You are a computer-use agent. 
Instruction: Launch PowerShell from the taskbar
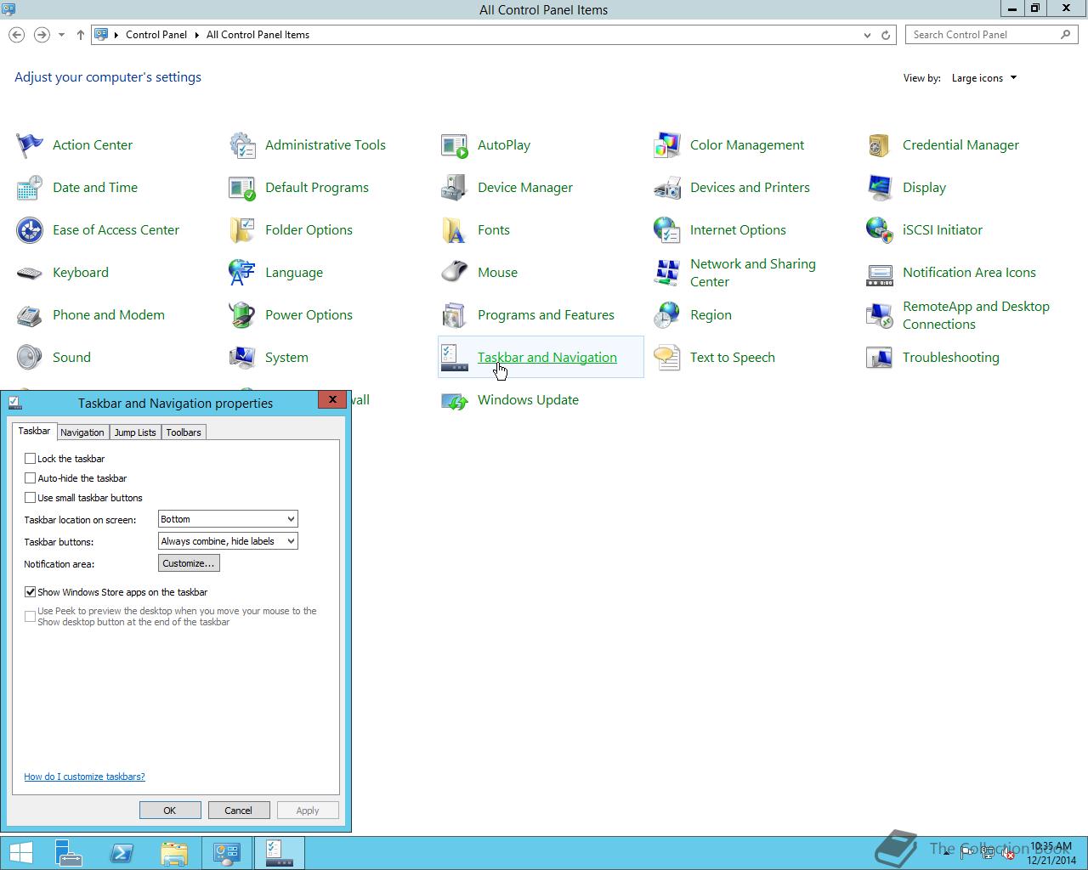pos(122,853)
